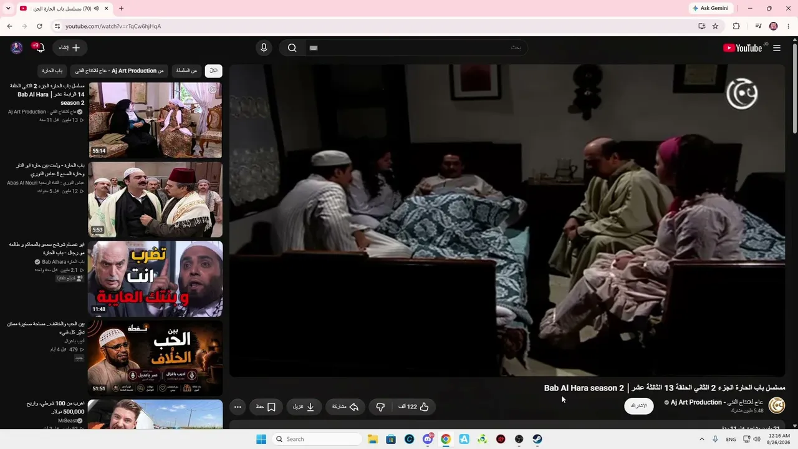Open Chrome's three-dot menu
The height and width of the screenshot is (449, 798).
coord(789,26)
